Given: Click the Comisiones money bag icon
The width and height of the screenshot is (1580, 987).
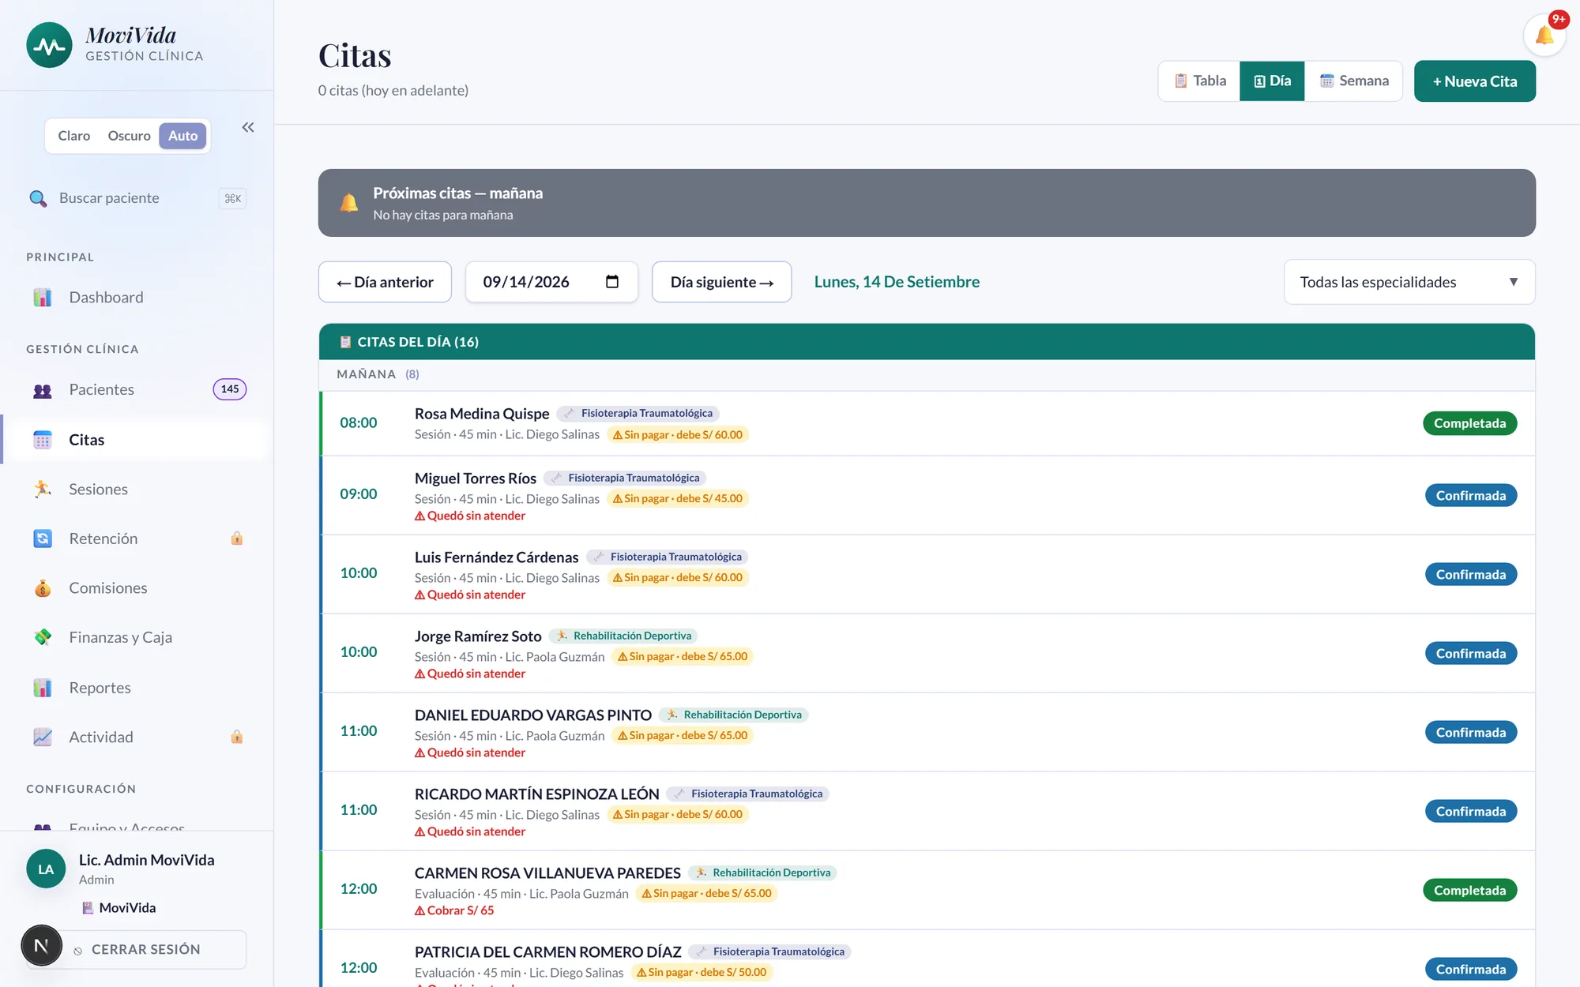Looking at the screenshot, I should click(43, 588).
